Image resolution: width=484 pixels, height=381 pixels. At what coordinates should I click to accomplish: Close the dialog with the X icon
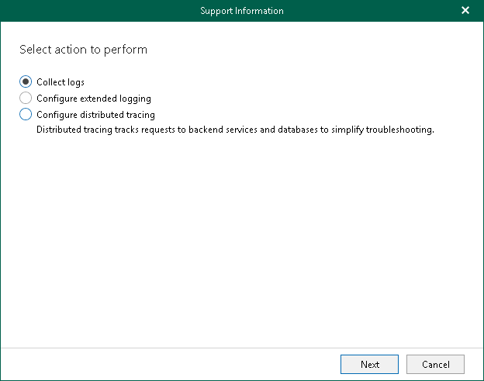point(465,11)
